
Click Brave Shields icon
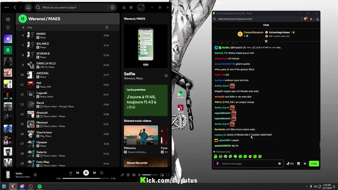(x=306, y=19)
